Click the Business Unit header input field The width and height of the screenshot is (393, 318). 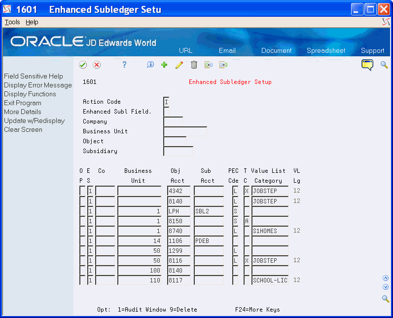185,131
